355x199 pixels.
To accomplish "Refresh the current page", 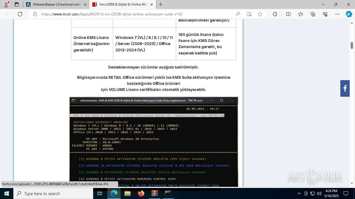I will click(x=20, y=14).
